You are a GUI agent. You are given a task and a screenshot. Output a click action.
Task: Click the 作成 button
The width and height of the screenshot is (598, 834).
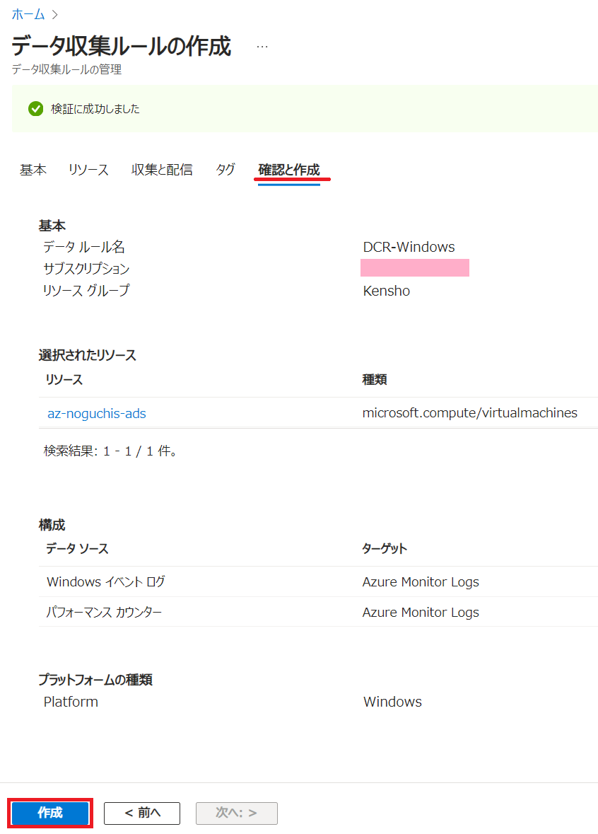(x=50, y=813)
